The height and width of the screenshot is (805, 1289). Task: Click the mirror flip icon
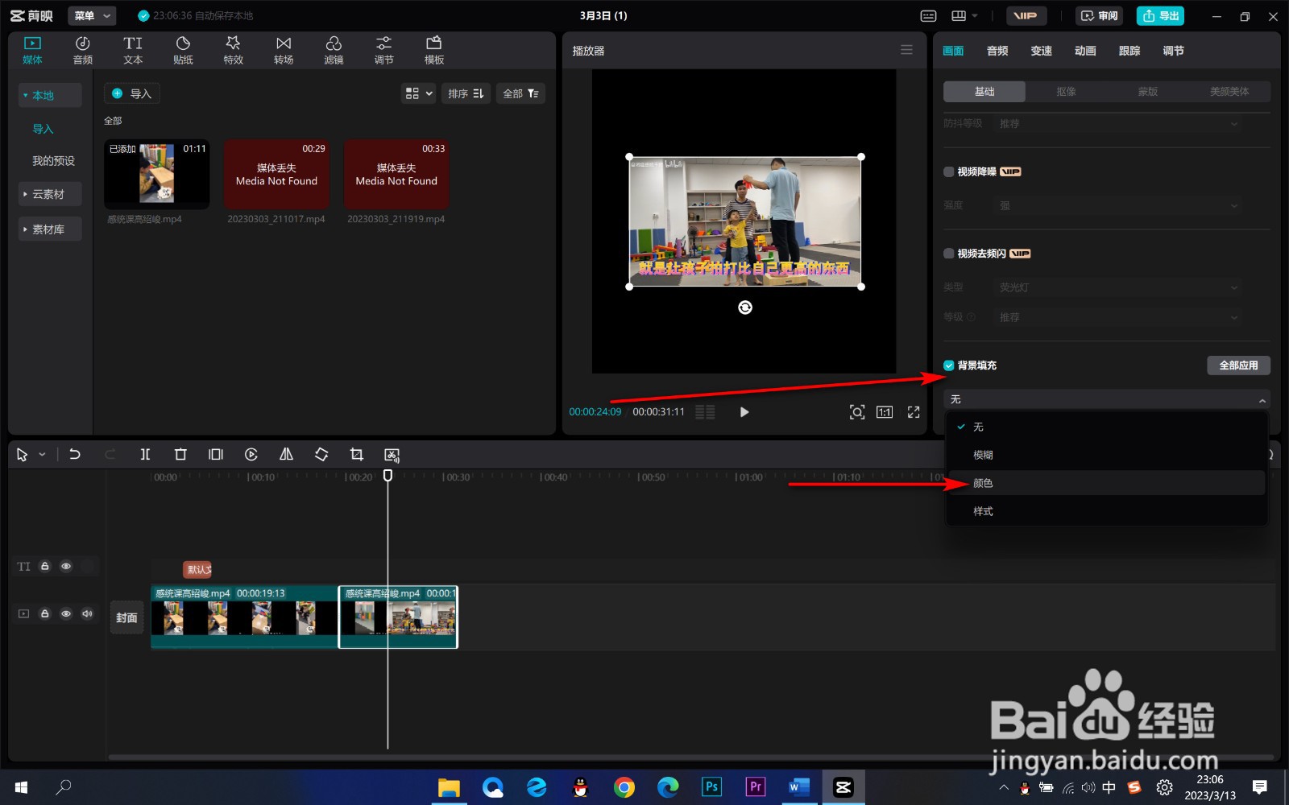click(286, 454)
